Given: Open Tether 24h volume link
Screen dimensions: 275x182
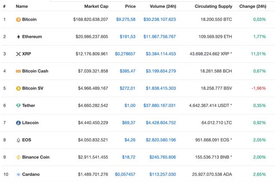Looking at the screenshot, I should pos(160,105).
